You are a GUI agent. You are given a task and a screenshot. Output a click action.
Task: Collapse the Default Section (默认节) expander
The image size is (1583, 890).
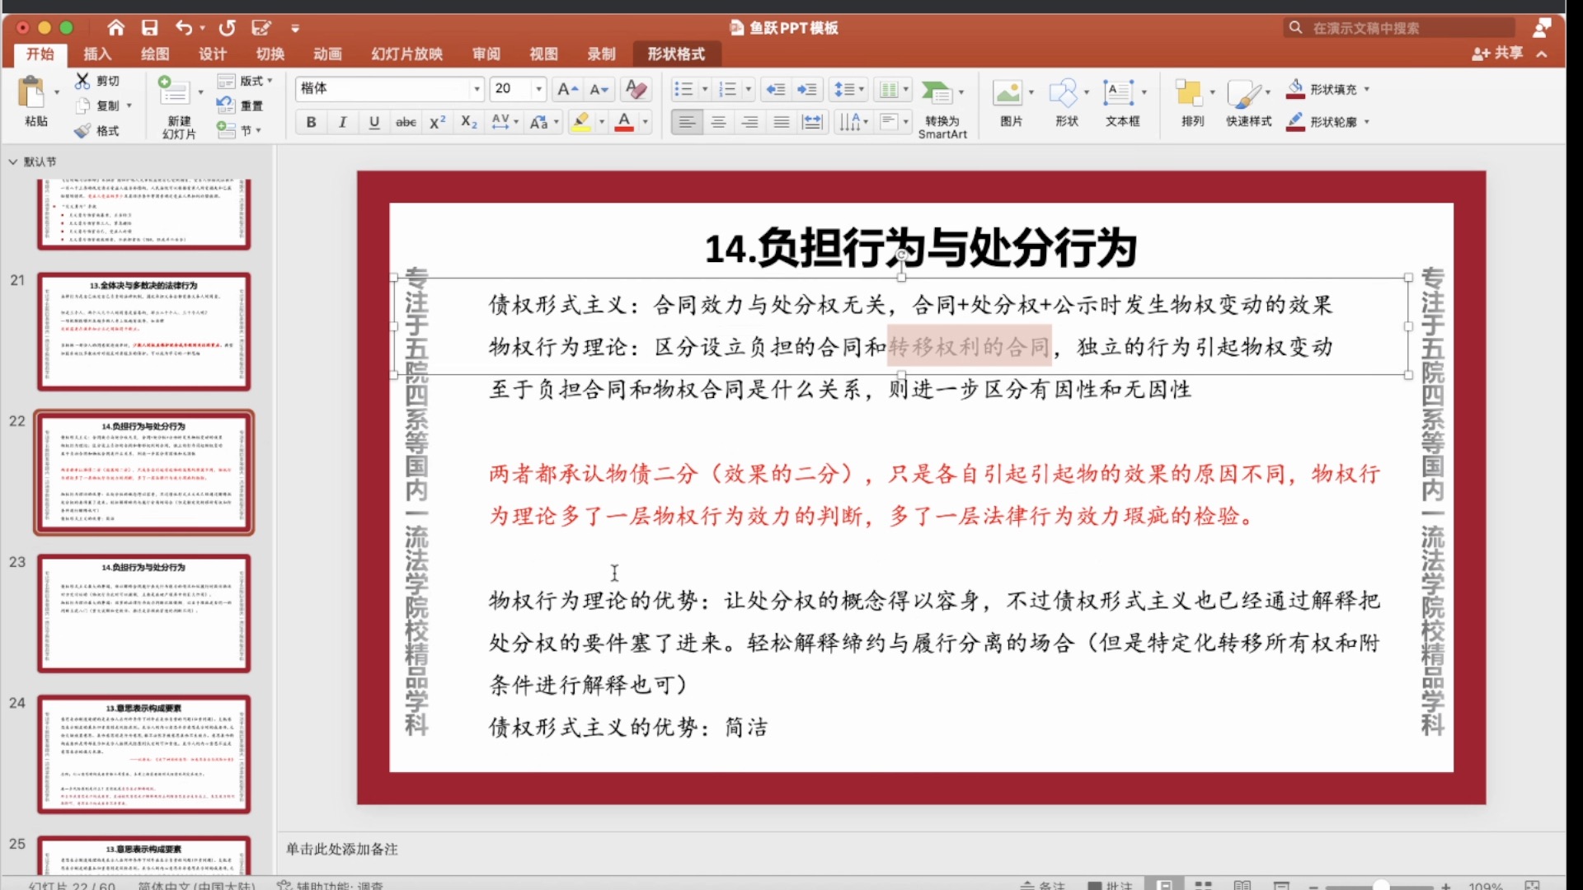coord(13,162)
